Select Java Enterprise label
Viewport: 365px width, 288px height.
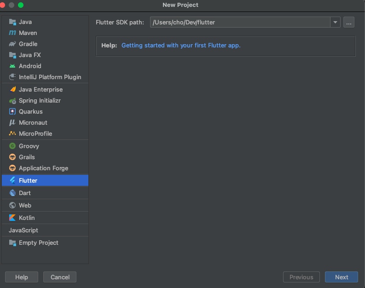tap(41, 89)
